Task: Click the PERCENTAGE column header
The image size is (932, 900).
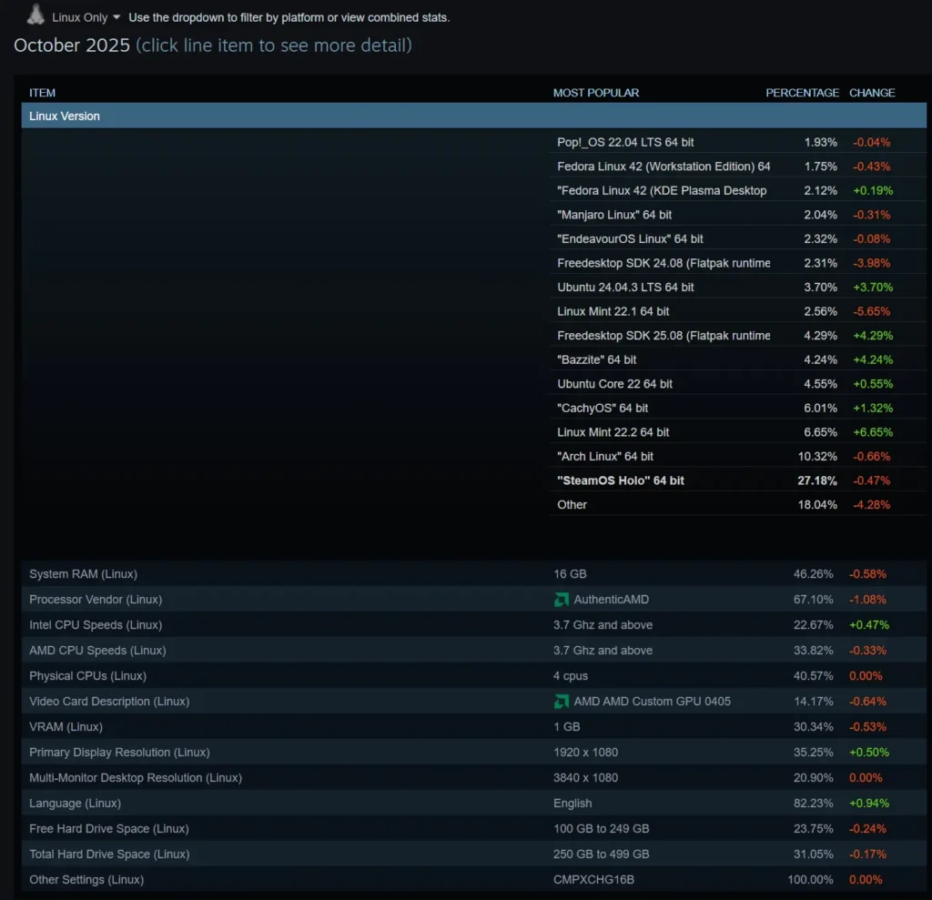Action: (802, 93)
